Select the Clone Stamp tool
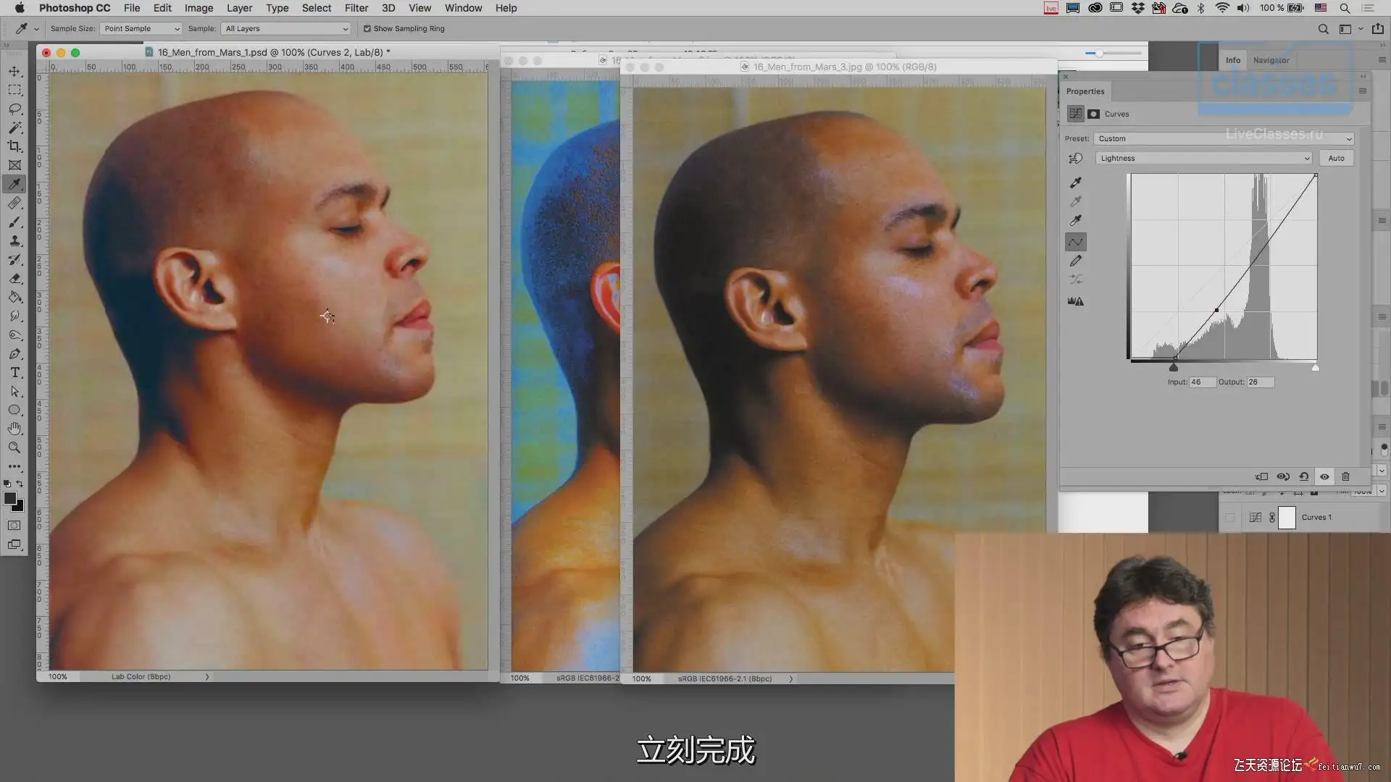The width and height of the screenshot is (1391, 782). click(x=14, y=240)
